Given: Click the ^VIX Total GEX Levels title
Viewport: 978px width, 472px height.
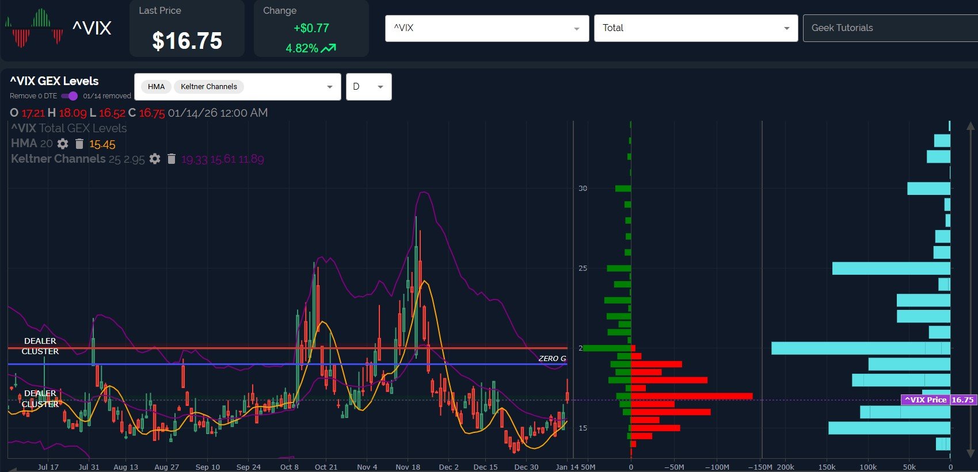Looking at the screenshot, I should pyautogui.click(x=69, y=128).
